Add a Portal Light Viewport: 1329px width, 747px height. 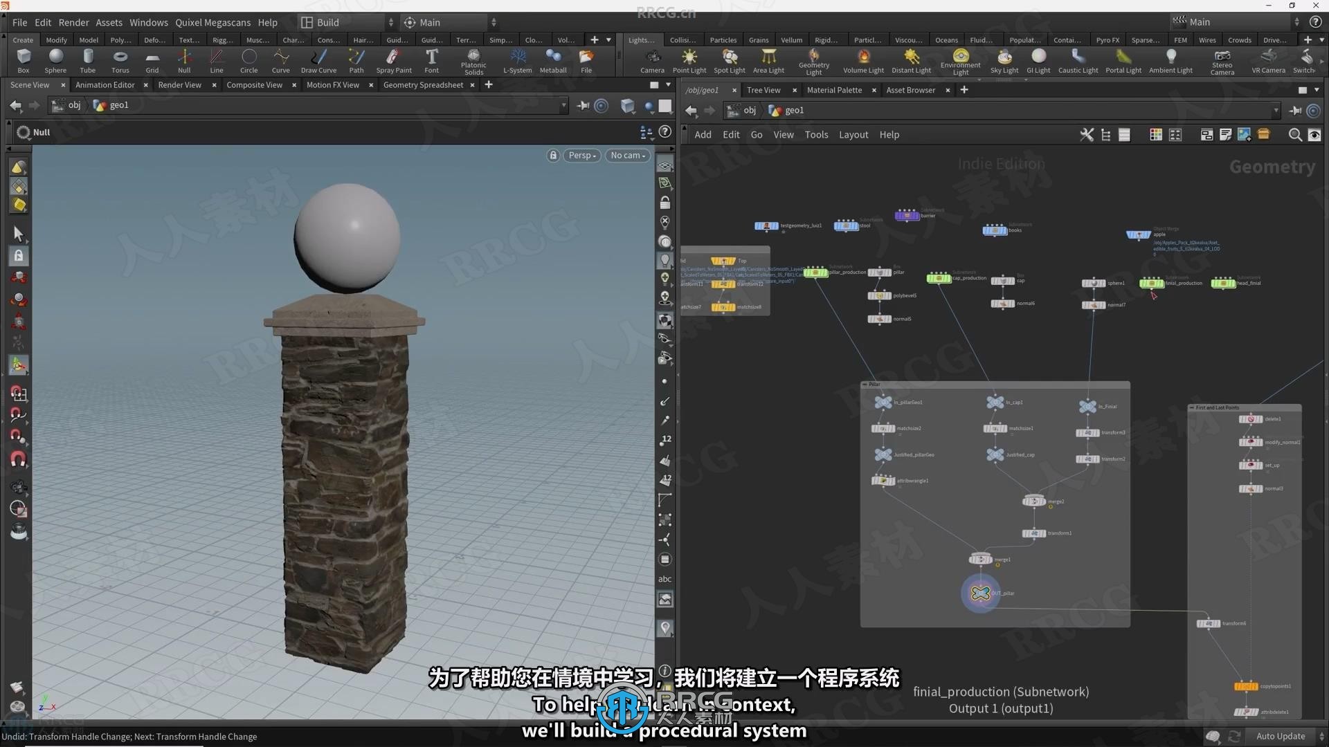(x=1123, y=60)
